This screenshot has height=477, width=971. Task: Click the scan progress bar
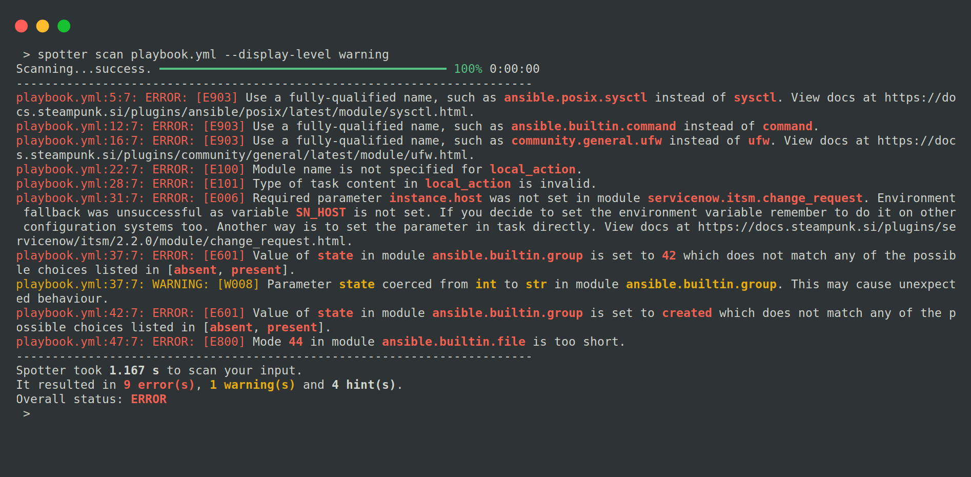tap(302, 69)
